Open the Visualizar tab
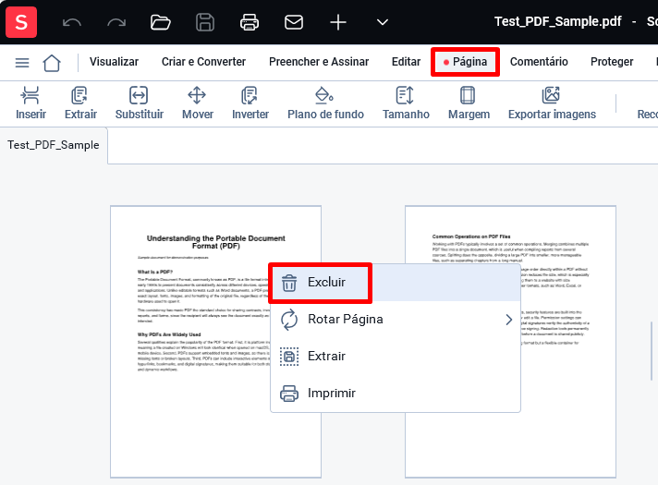Screen dimensions: 658x485 point(114,62)
